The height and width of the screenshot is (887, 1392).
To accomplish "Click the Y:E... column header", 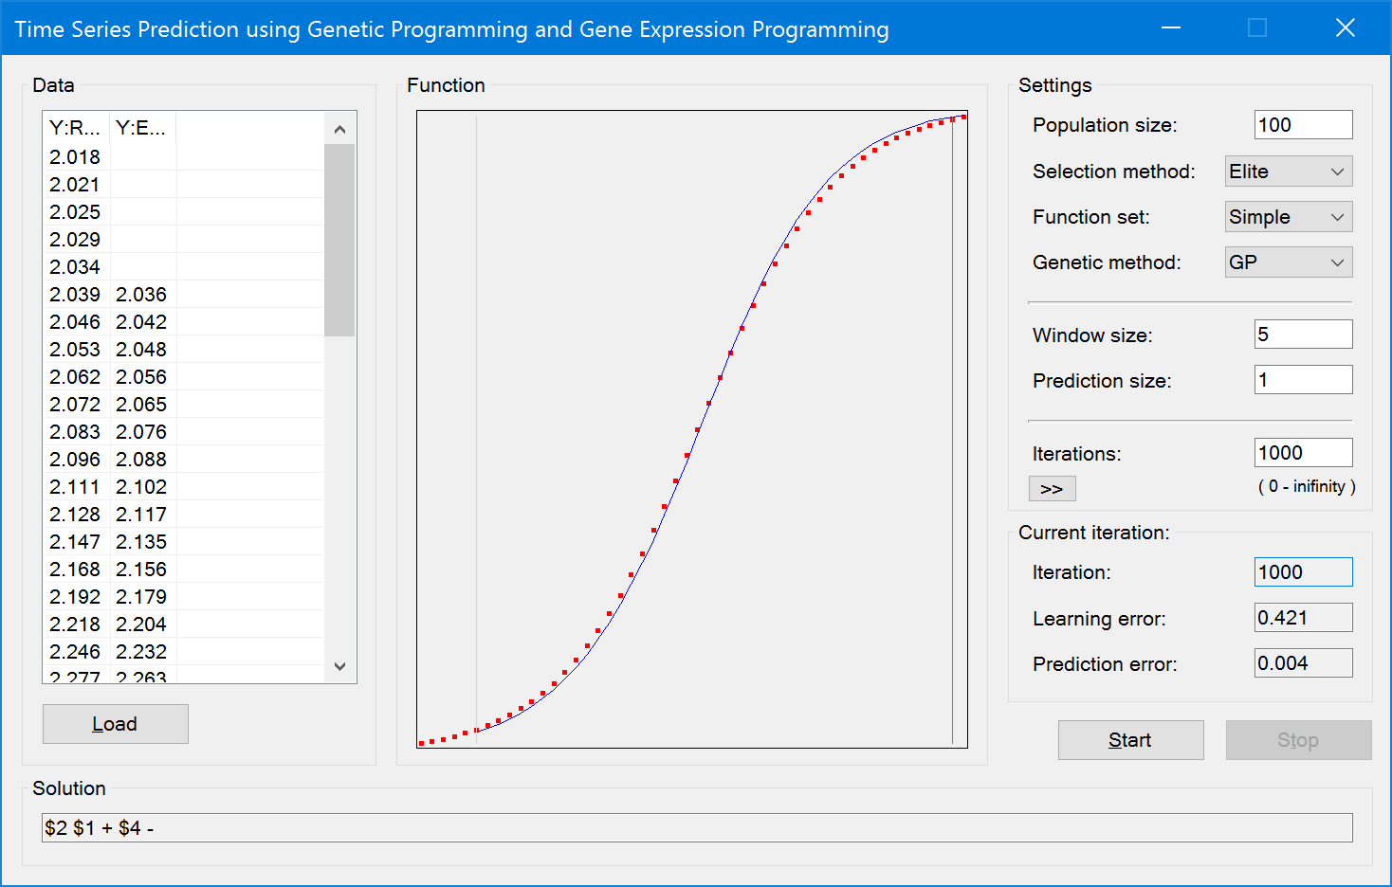I will (143, 128).
